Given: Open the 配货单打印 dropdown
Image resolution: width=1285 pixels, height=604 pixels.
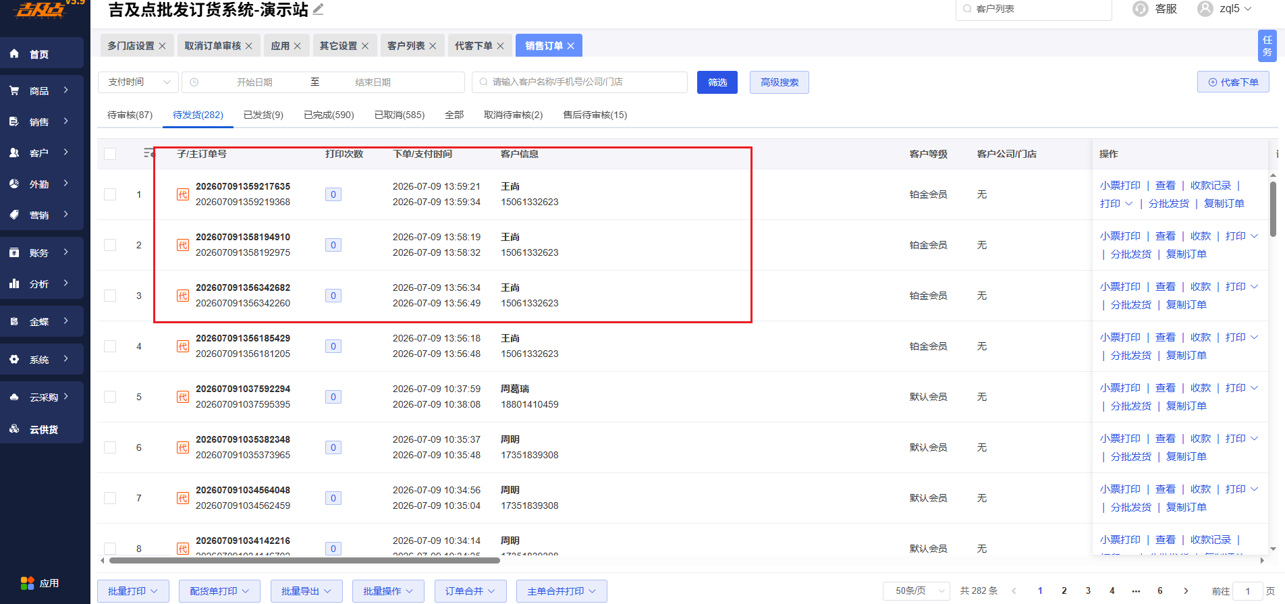Looking at the screenshot, I should pyautogui.click(x=219, y=591).
